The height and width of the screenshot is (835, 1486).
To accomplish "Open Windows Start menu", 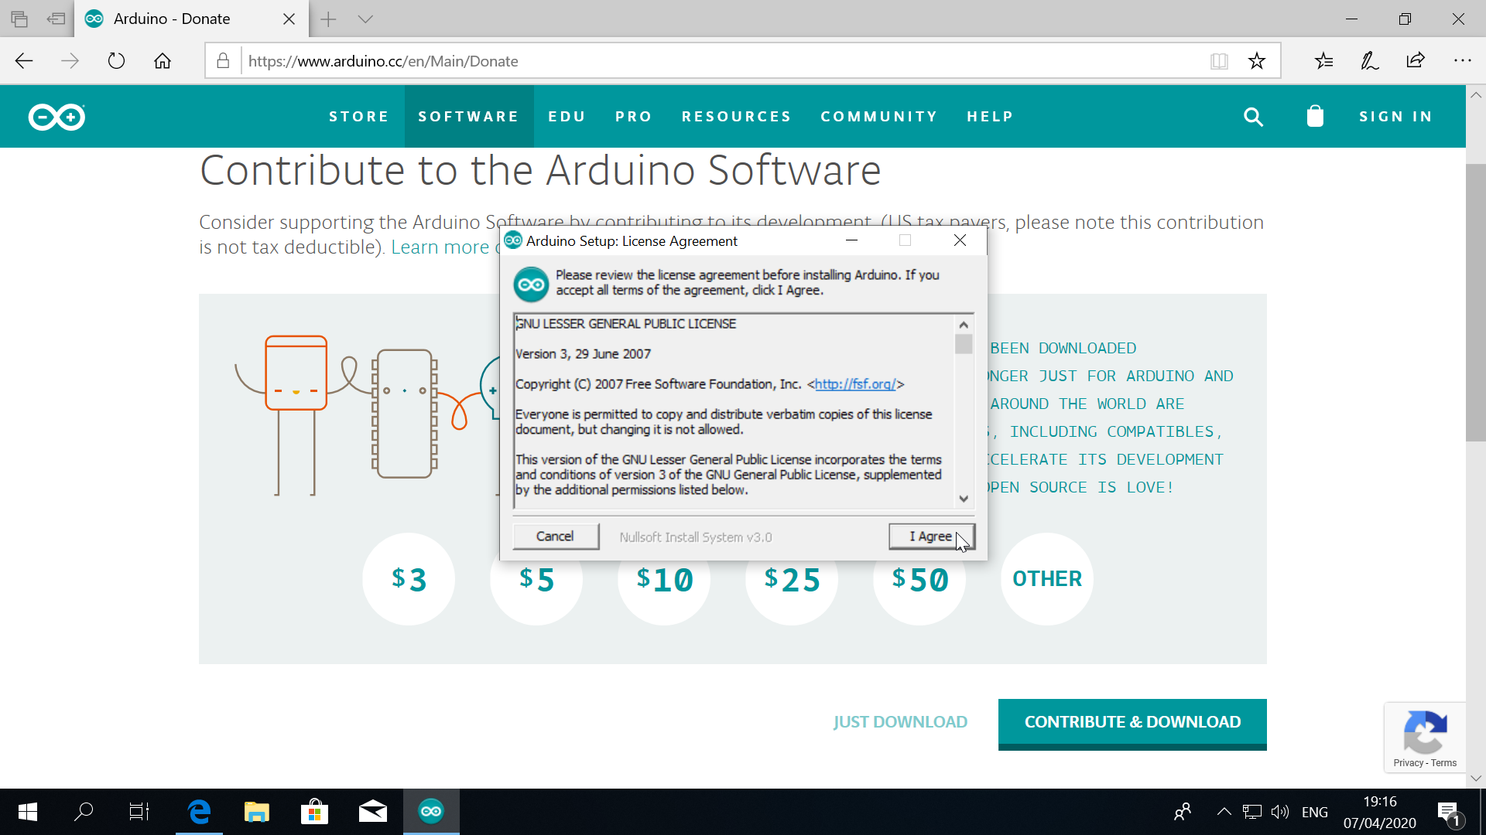I will click(x=28, y=812).
